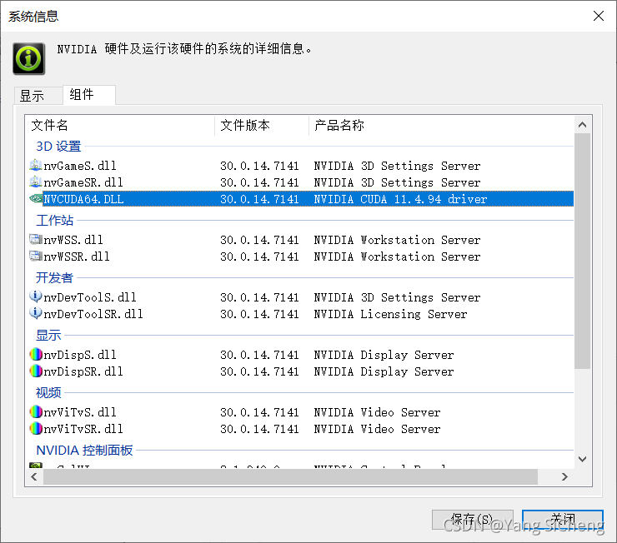The width and height of the screenshot is (617, 543).
Task: Select the nvWSS.dll row
Action: (x=301, y=240)
